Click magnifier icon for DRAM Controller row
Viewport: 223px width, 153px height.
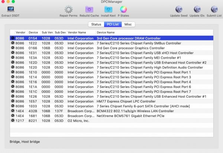[x=13, y=38]
